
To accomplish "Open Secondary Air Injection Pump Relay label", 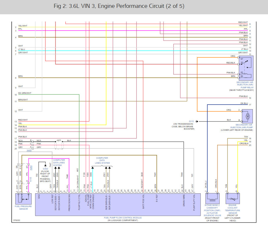I will pos(245,85).
